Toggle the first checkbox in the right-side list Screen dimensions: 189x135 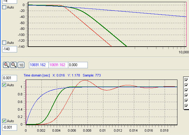(186, 80)
